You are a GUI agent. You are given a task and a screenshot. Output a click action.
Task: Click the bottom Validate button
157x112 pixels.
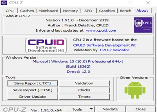coord(111,109)
